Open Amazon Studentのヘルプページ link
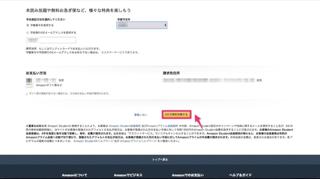The image size is (320, 179). tap(93, 141)
